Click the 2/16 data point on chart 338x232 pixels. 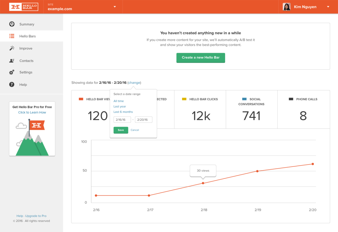click(x=96, y=195)
